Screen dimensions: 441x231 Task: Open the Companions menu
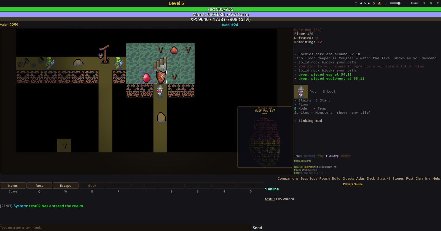288,178
